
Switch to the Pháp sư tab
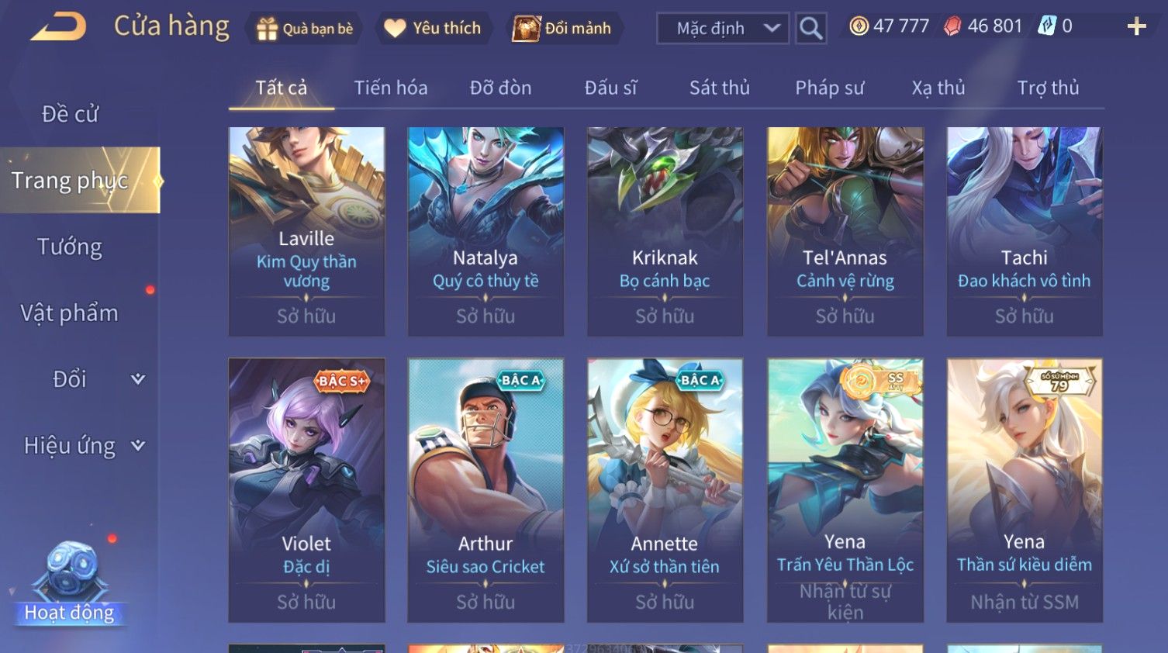(830, 88)
